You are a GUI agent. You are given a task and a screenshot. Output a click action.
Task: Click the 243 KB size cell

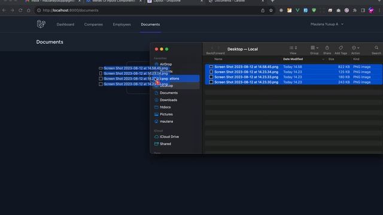click(344, 82)
